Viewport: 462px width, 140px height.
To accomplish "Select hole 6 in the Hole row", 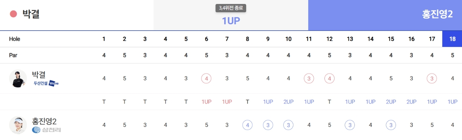I will tap(206, 39).
